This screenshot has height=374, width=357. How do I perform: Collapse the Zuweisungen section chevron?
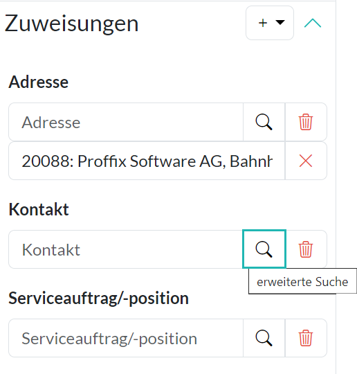click(x=313, y=23)
